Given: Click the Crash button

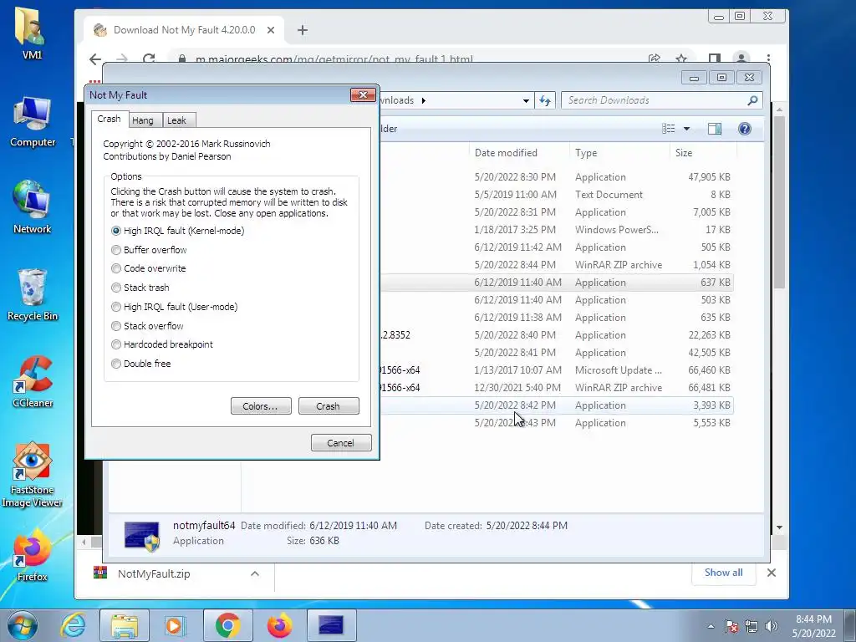Looking at the screenshot, I should (329, 406).
